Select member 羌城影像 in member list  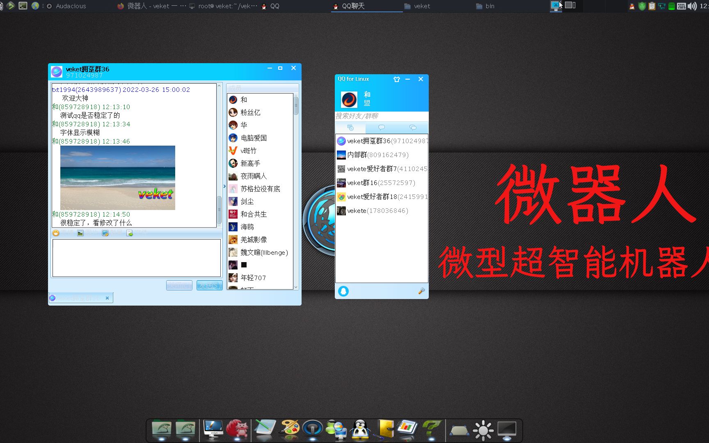[260, 240]
